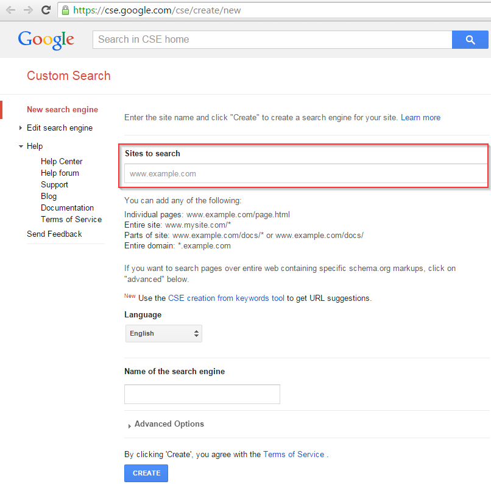Image resolution: width=491 pixels, height=484 pixels.
Task: Open the Help forum link
Action: click(x=60, y=173)
